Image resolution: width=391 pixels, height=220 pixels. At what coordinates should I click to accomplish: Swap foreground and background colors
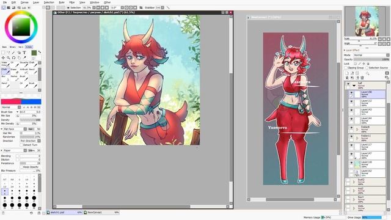click(39, 52)
